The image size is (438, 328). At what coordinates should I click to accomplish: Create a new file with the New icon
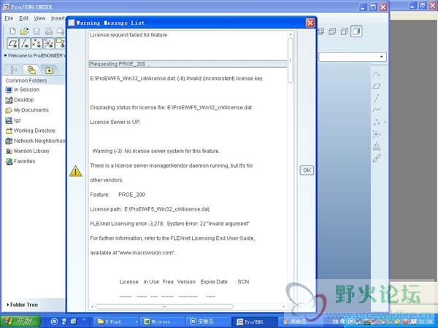(x=12, y=31)
